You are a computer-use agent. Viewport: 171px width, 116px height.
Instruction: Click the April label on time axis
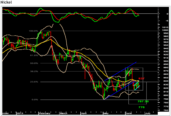coord(84,113)
